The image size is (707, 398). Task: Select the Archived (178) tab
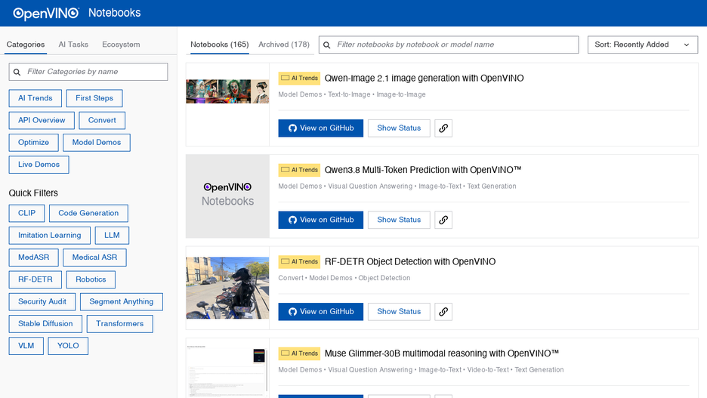click(283, 45)
